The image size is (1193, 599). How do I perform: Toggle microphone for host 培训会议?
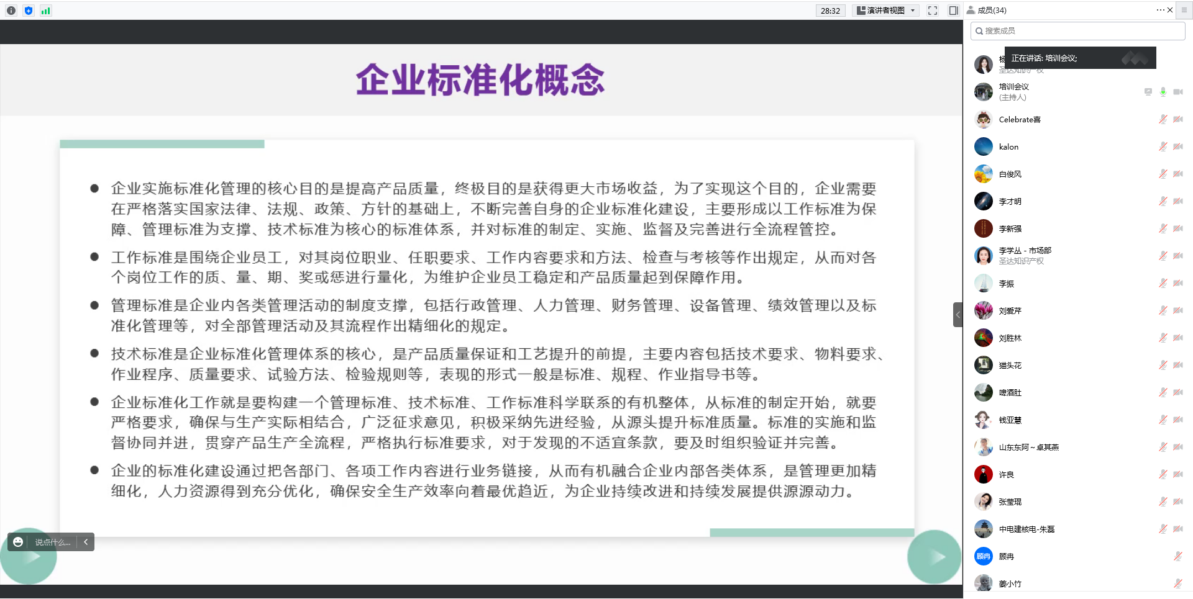[1163, 92]
